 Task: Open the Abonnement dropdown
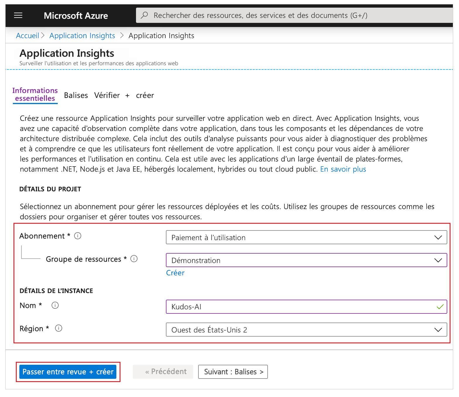(x=306, y=237)
